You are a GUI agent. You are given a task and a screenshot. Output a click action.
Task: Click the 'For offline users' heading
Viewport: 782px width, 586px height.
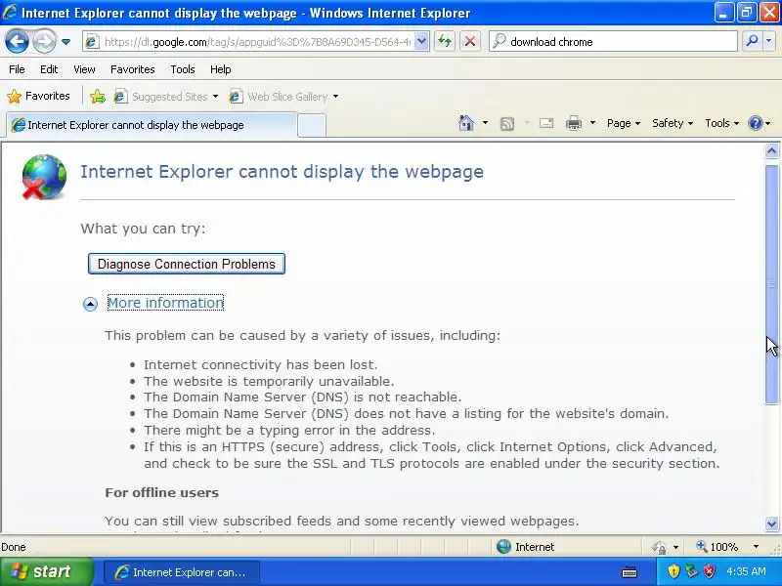tap(161, 493)
